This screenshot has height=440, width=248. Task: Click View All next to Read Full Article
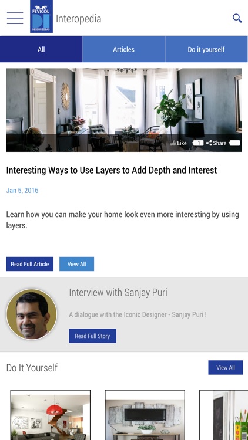77,264
